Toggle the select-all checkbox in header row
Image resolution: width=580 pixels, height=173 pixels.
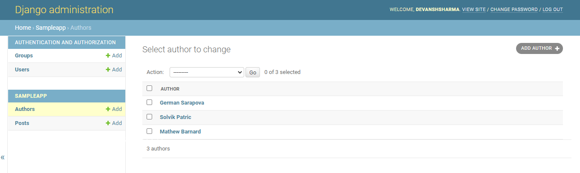click(x=149, y=88)
